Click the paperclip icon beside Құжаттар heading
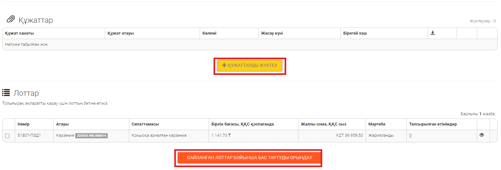Viewport: 501px width, 170px height. click(11, 20)
